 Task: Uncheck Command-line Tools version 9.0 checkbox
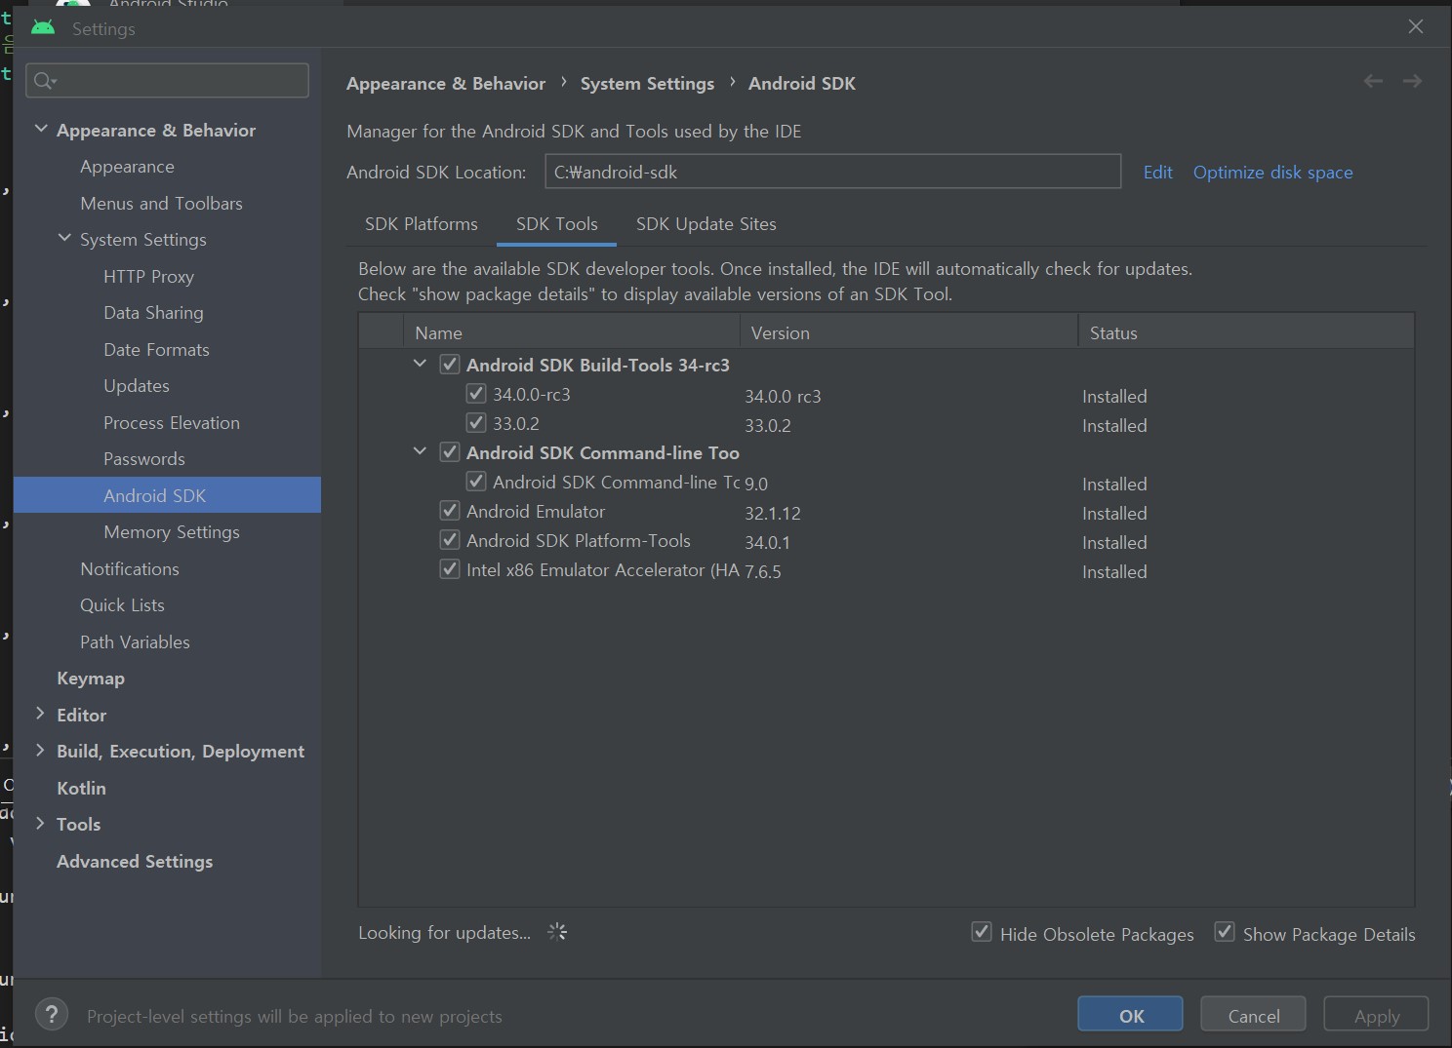(x=476, y=482)
